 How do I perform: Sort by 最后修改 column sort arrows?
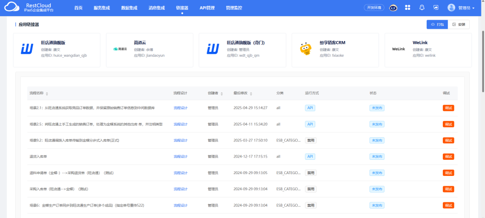pyautogui.click(x=251, y=94)
